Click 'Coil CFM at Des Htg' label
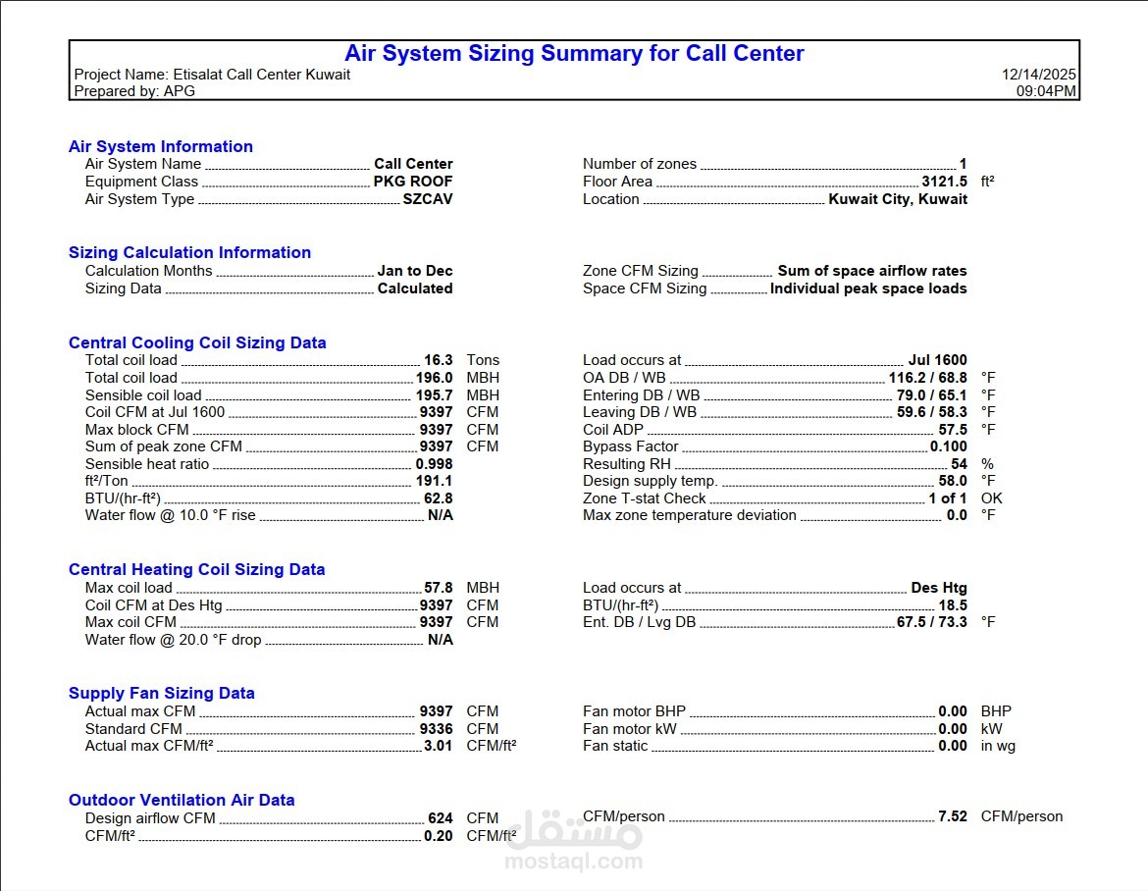Image resolution: width=1148 pixels, height=891 pixels. point(154,605)
